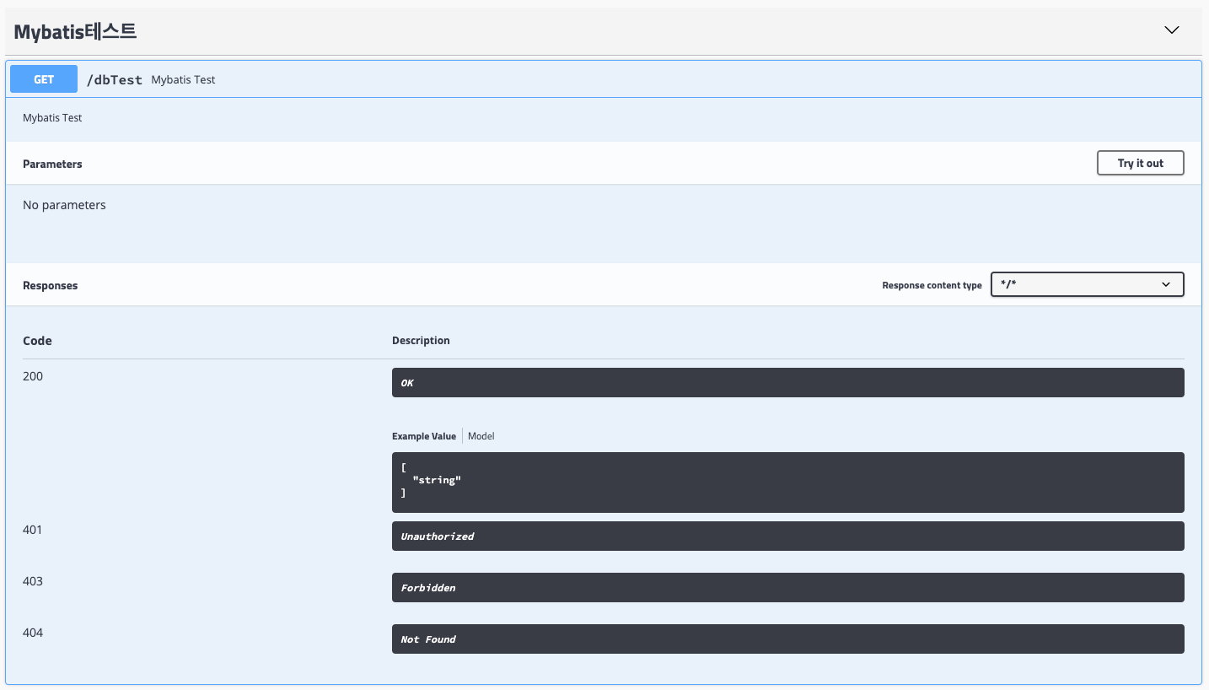The height and width of the screenshot is (690, 1209).
Task: Click the blue GET method badge
Action: (44, 79)
